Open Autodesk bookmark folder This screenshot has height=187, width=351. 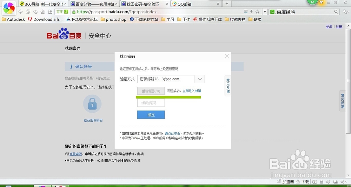tap(13, 19)
